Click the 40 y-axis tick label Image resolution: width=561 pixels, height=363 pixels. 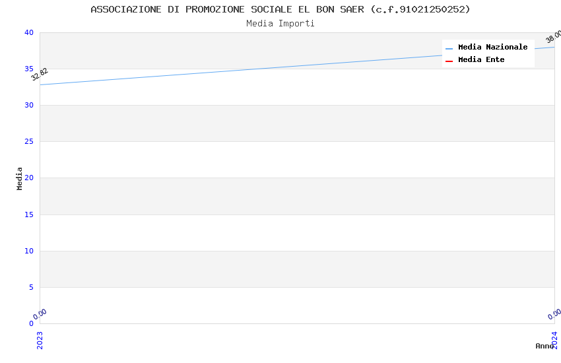click(x=28, y=33)
